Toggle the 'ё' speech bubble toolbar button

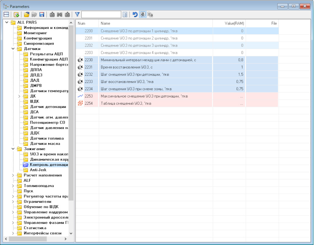pos(143,15)
